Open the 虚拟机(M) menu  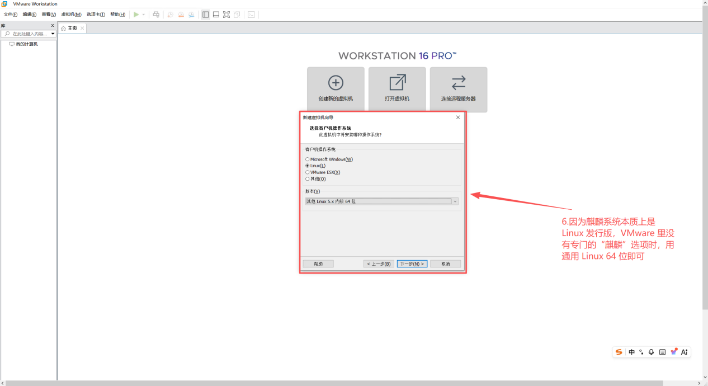(x=71, y=15)
